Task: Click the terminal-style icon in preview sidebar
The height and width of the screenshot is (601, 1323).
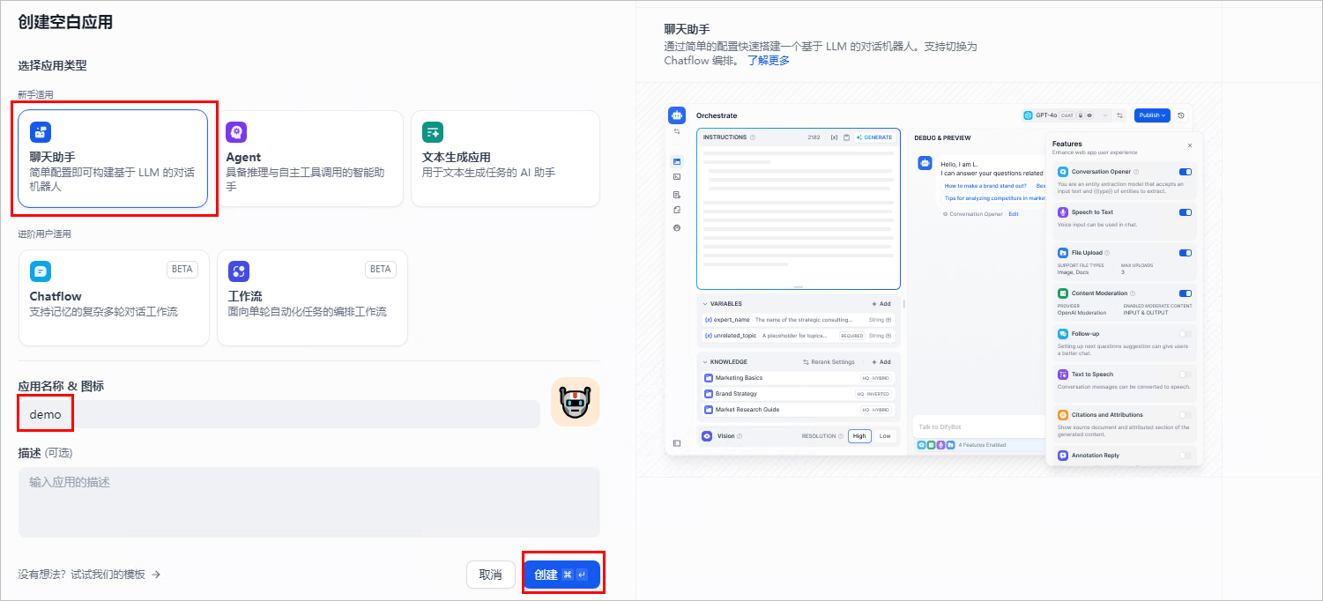Action: tap(677, 177)
